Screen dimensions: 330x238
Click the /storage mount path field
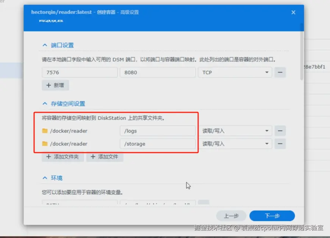[x=158, y=143]
